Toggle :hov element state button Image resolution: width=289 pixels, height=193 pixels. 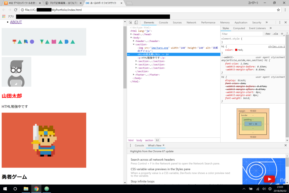[268, 34]
